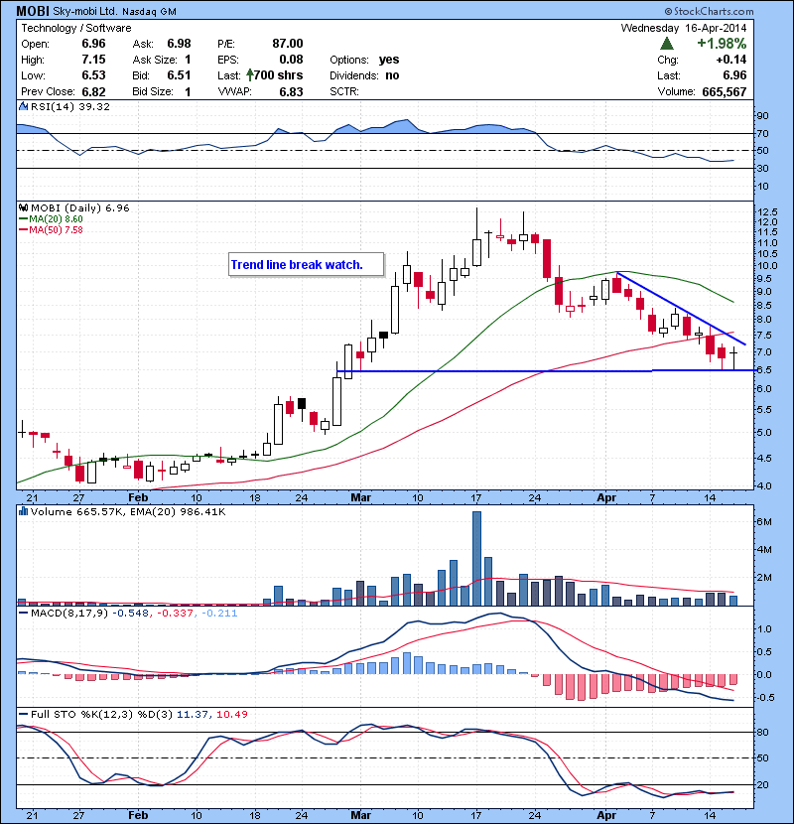Click the stochastic %D value 10.49
794x824 pixels.
231,714
